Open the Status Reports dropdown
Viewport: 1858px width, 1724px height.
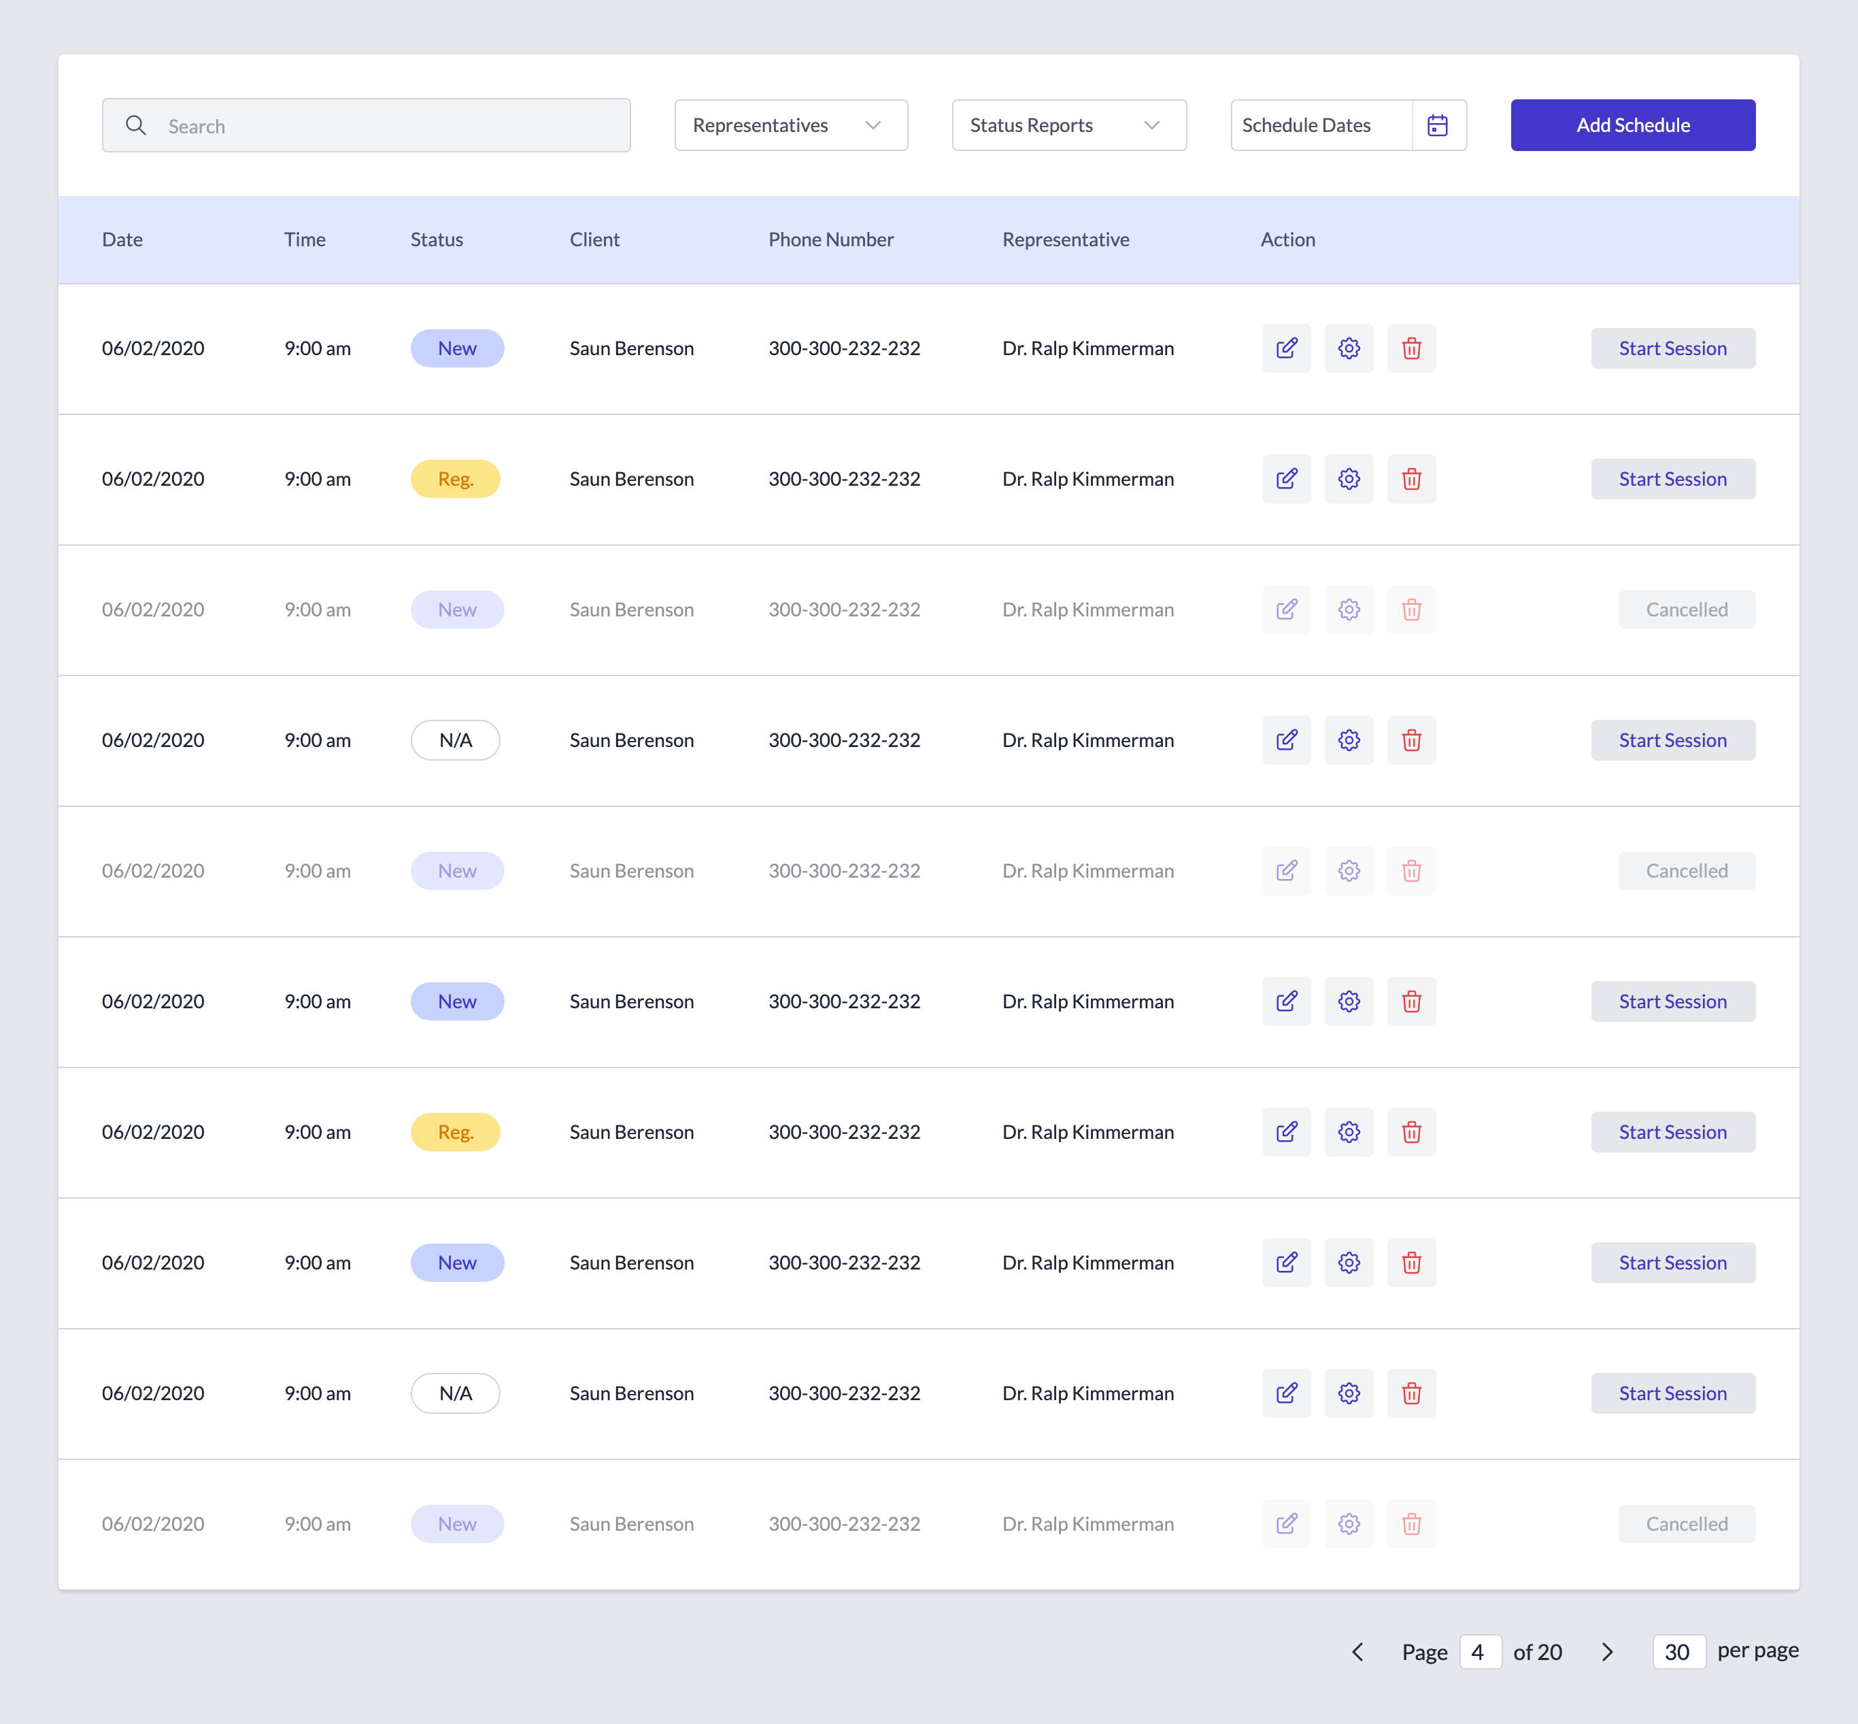1069,125
